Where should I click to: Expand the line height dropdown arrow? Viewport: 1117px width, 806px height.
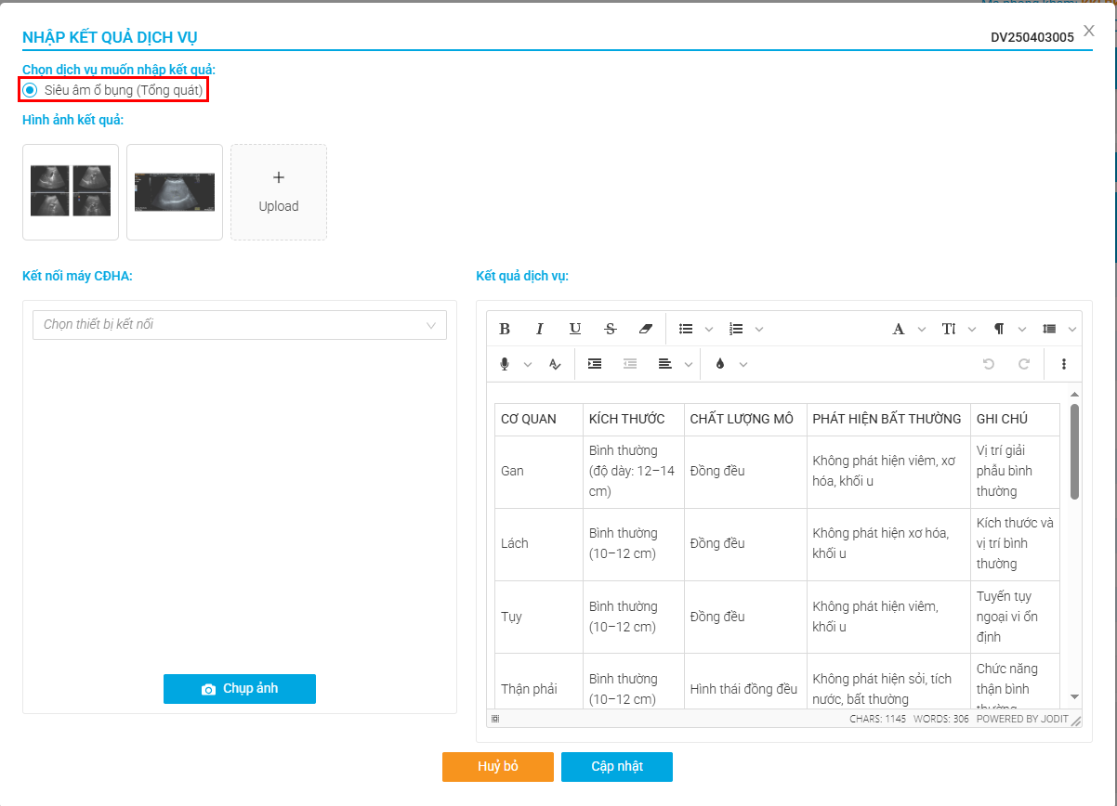tap(1072, 329)
